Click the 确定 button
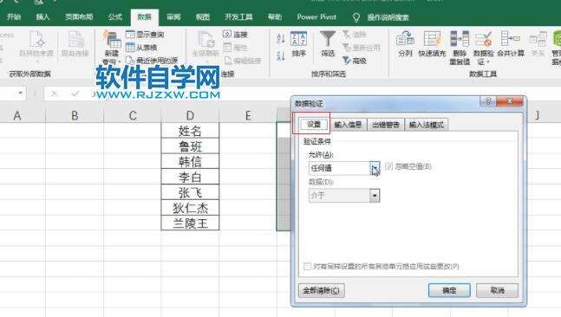Image resolution: width=561 pixels, height=317 pixels. tap(449, 290)
